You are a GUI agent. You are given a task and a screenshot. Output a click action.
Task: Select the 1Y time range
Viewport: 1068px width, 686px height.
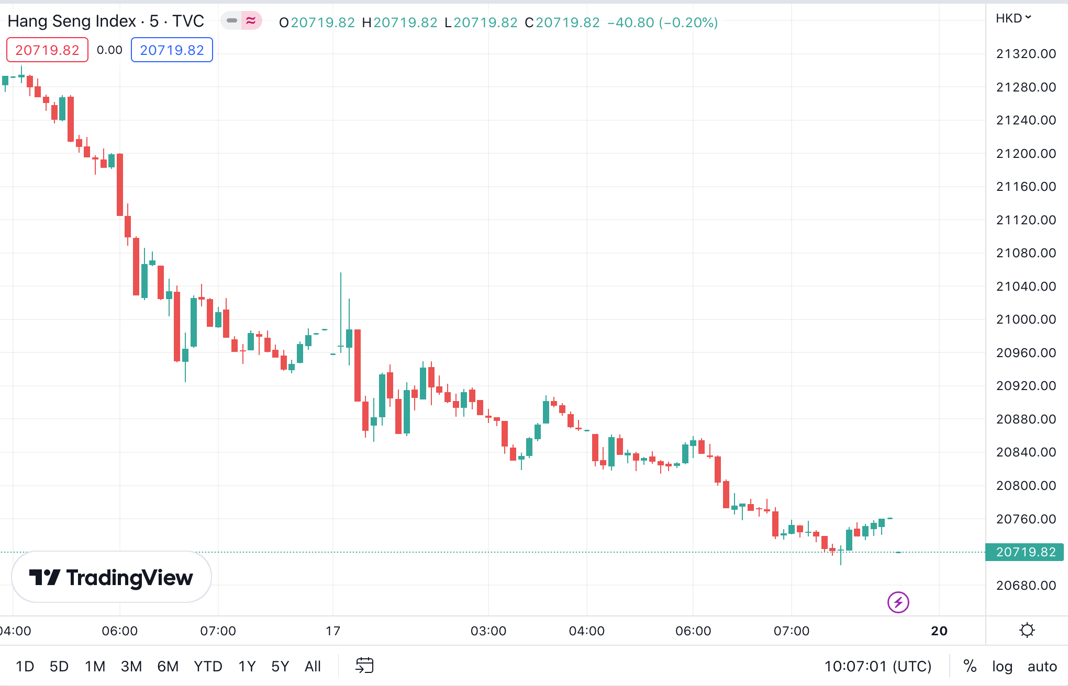pos(247,666)
